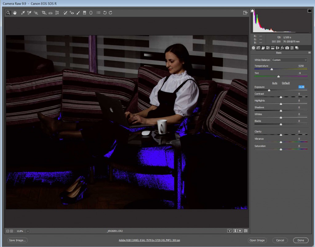Pick the White Balance eyedropper tool
The height and width of the screenshot is (247, 315).
(23, 13)
